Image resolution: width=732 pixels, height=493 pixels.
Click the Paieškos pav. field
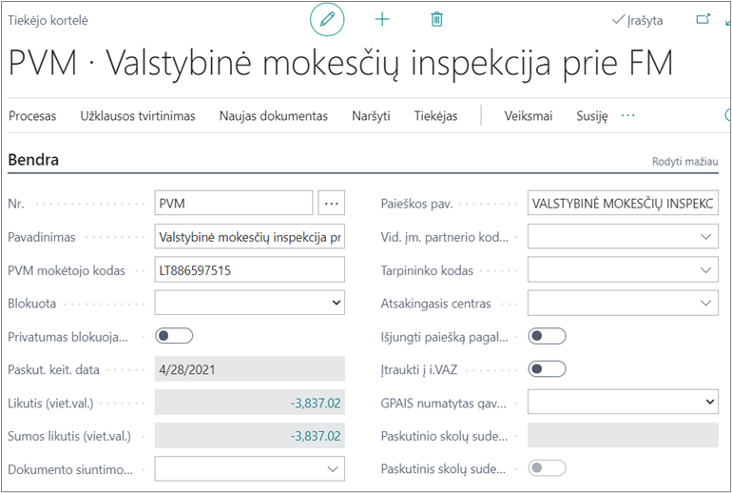click(623, 203)
